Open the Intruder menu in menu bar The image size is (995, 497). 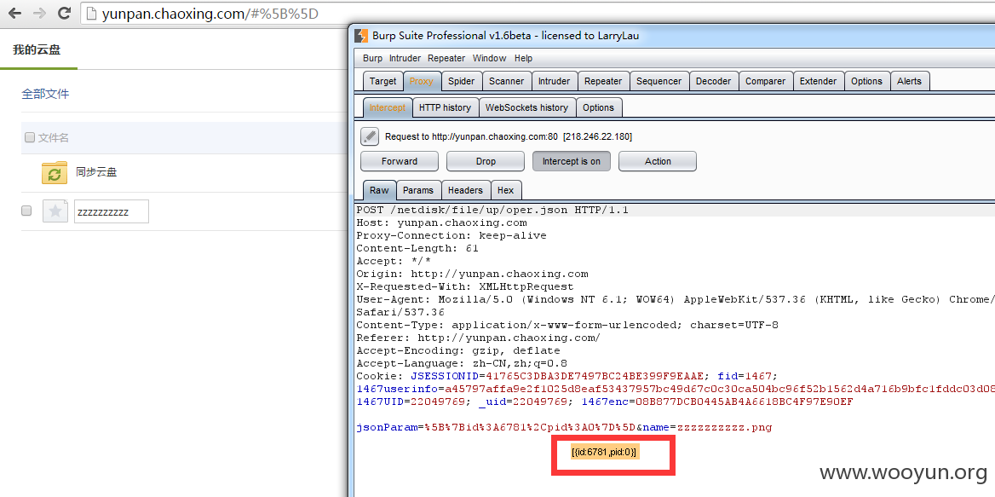[x=405, y=58]
